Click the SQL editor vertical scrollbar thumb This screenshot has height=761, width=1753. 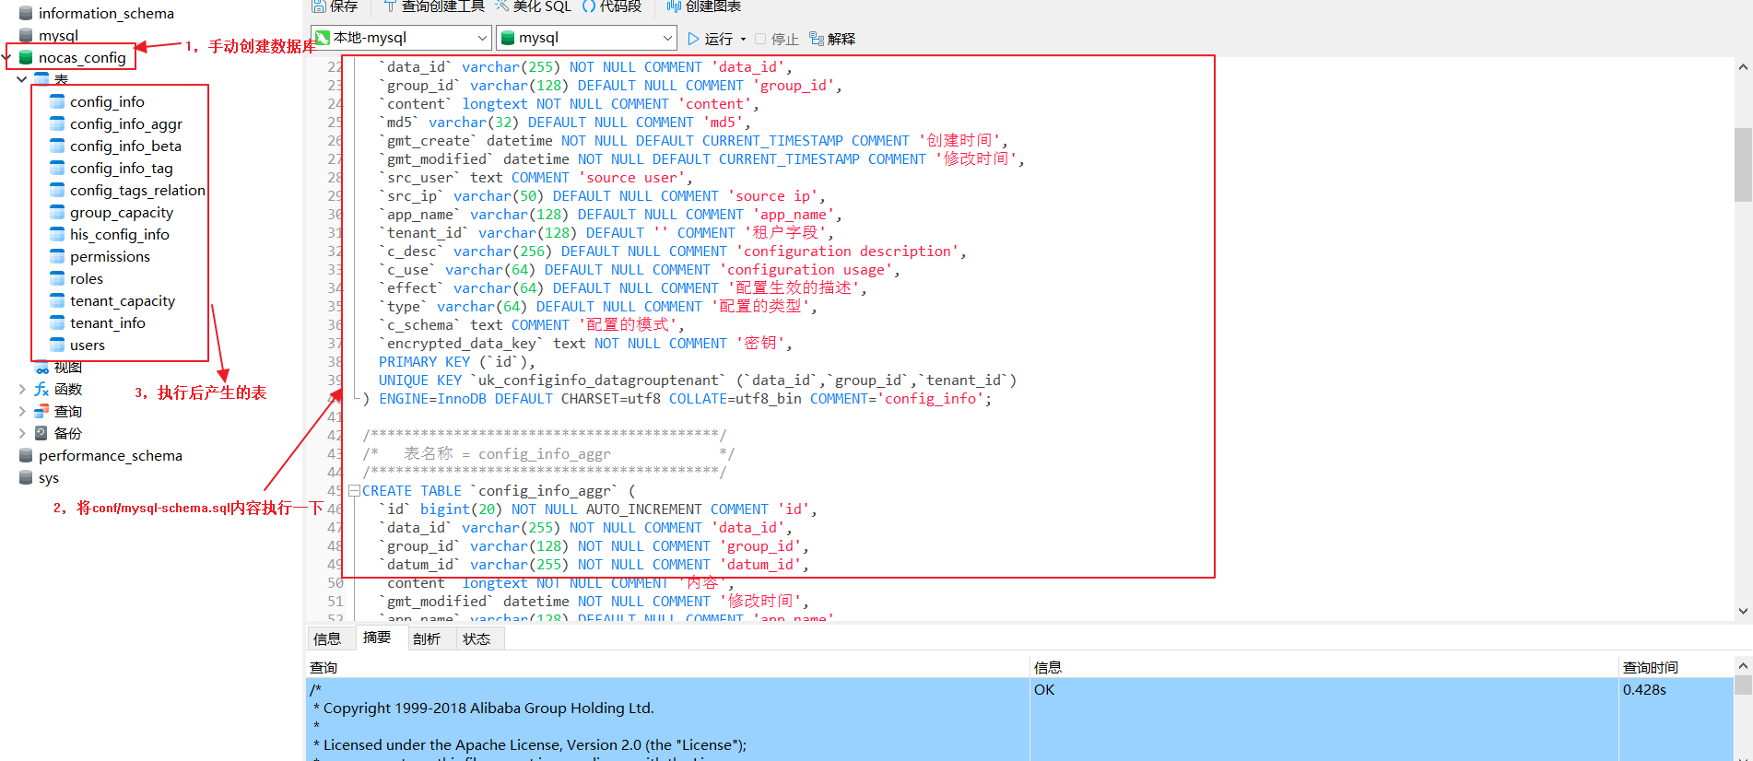pyautogui.click(x=1742, y=164)
